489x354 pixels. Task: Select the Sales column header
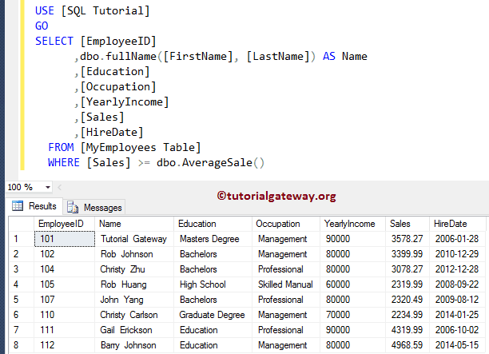(x=400, y=224)
